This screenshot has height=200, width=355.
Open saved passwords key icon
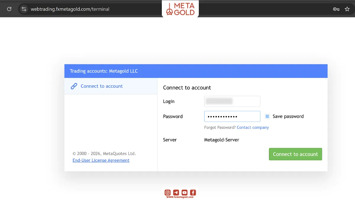pyautogui.click(x=336, y=9)
